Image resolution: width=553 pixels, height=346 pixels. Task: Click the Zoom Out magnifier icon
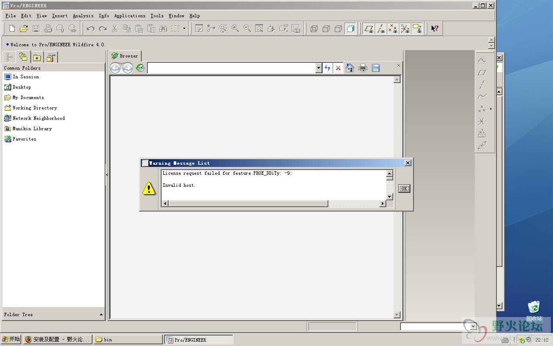click(248, 29)
